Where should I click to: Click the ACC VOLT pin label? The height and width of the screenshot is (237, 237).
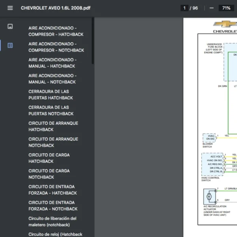tap(216, 156)
